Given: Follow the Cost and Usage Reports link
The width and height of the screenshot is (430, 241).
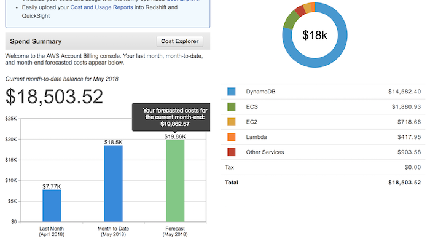Looking at the screenshot, I should click(101, 7).
